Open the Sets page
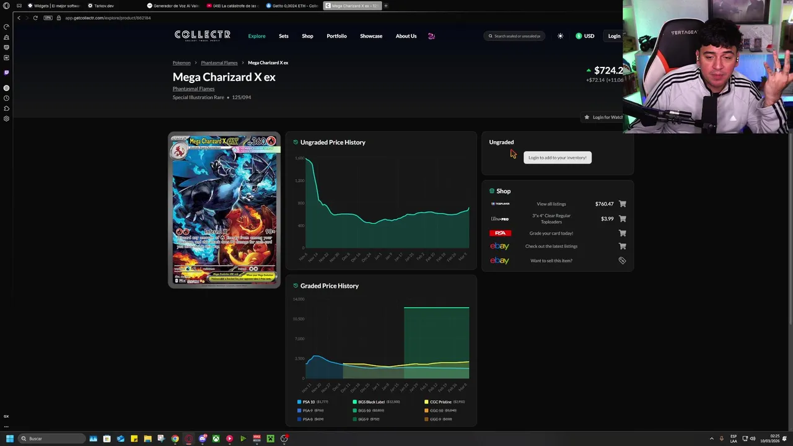Viewport: 793px width, 446px height. click(x=283, y=36)
